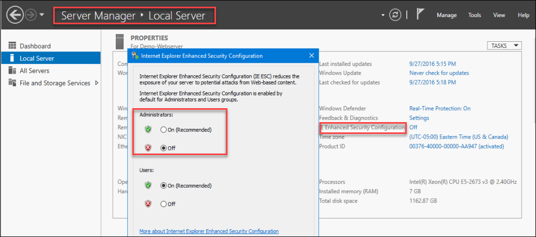Click the Windows Defender label
This screenshot has width=536, height=237.
point(343,108)
